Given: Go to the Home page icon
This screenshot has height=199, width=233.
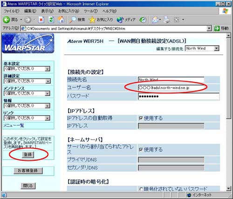Looking at the screenshot, I should point(61,20).
